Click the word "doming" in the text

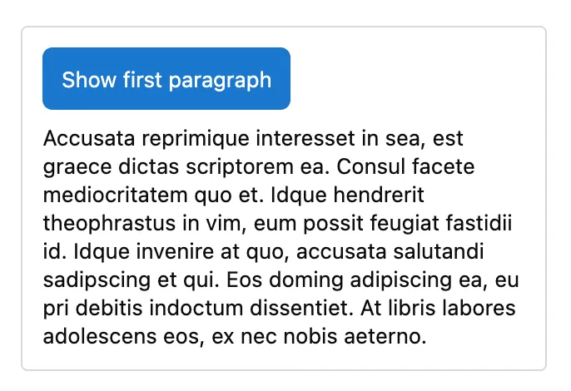pos(288,280)
